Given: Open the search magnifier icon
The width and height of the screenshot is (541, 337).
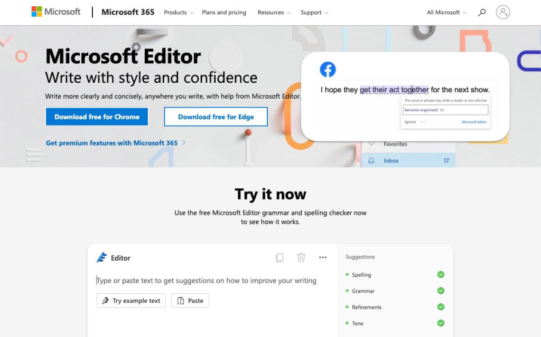Looking at the screenshot, I should 482,12.
